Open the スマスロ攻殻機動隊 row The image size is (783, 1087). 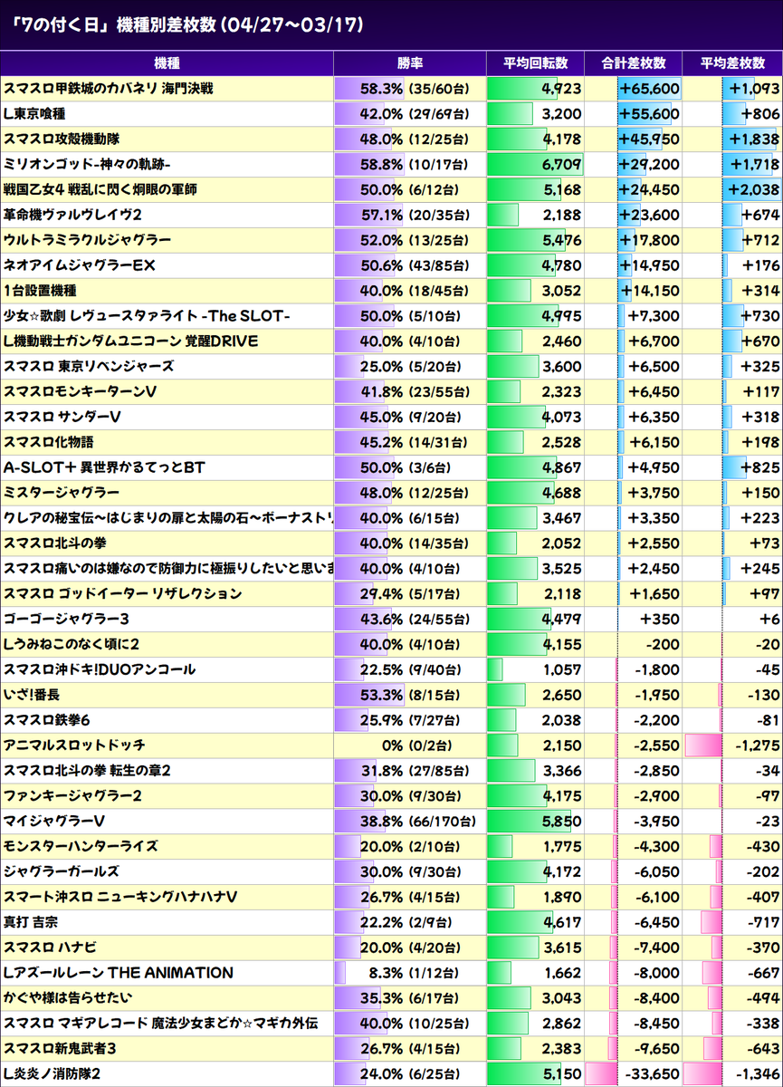pos(391,139)
